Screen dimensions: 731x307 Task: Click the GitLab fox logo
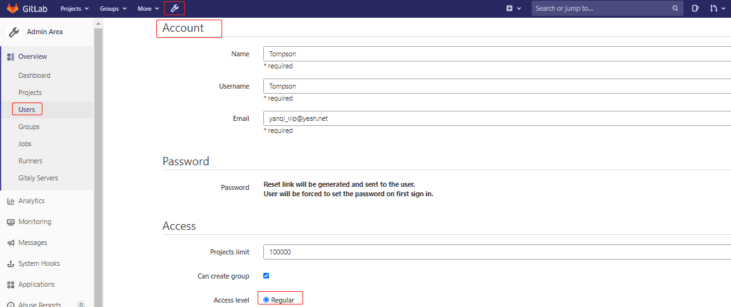coord(13,9)
